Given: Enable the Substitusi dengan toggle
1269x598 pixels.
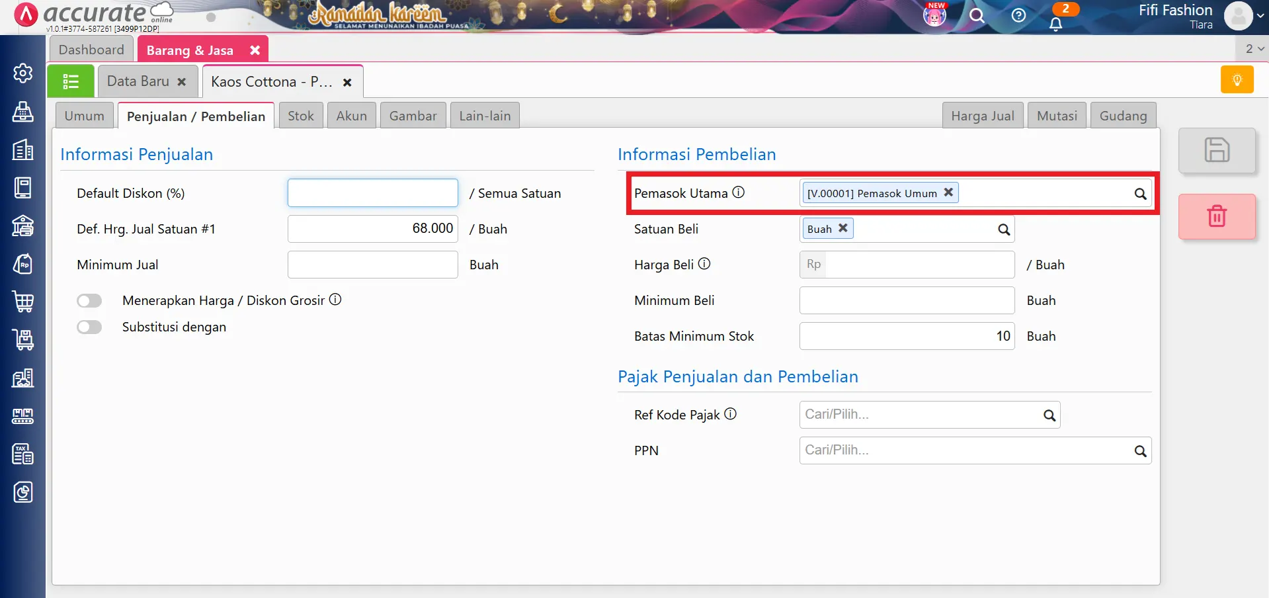Looking at the screenshot, I should 89,326.
